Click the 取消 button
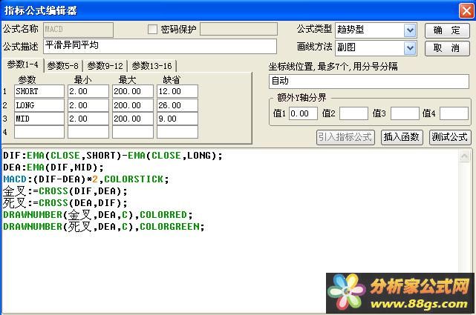Screen dimensions: 476x315 (447, 48)
